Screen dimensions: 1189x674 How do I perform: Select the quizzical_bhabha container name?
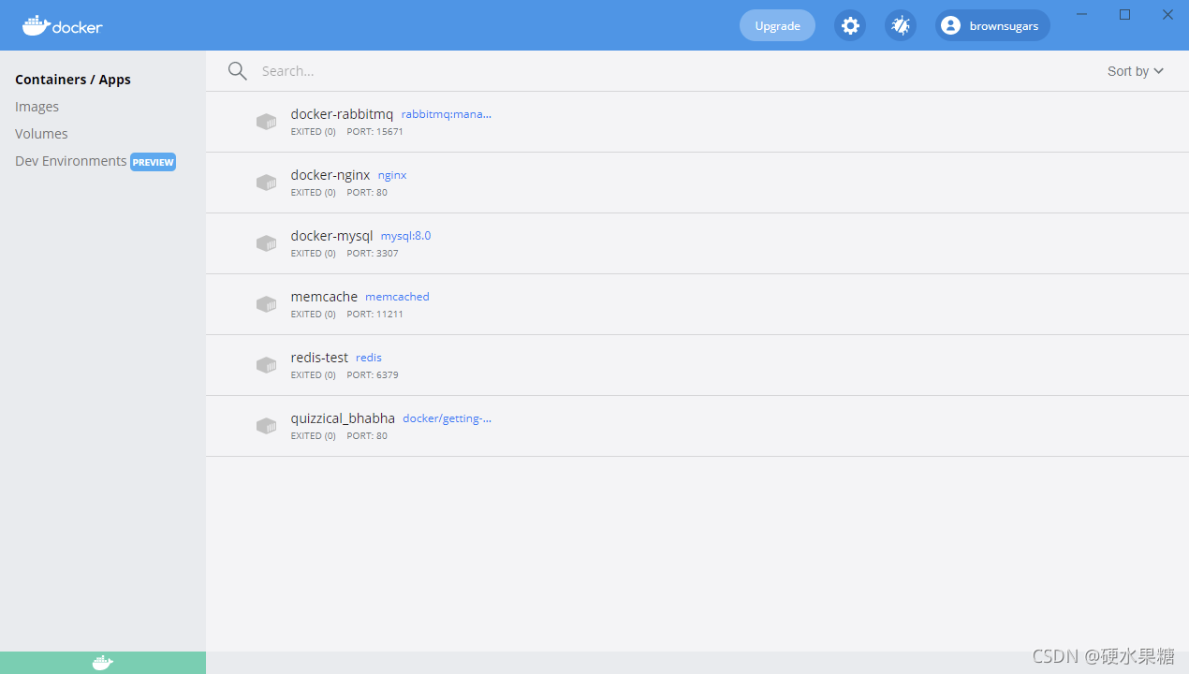(343, 418)
